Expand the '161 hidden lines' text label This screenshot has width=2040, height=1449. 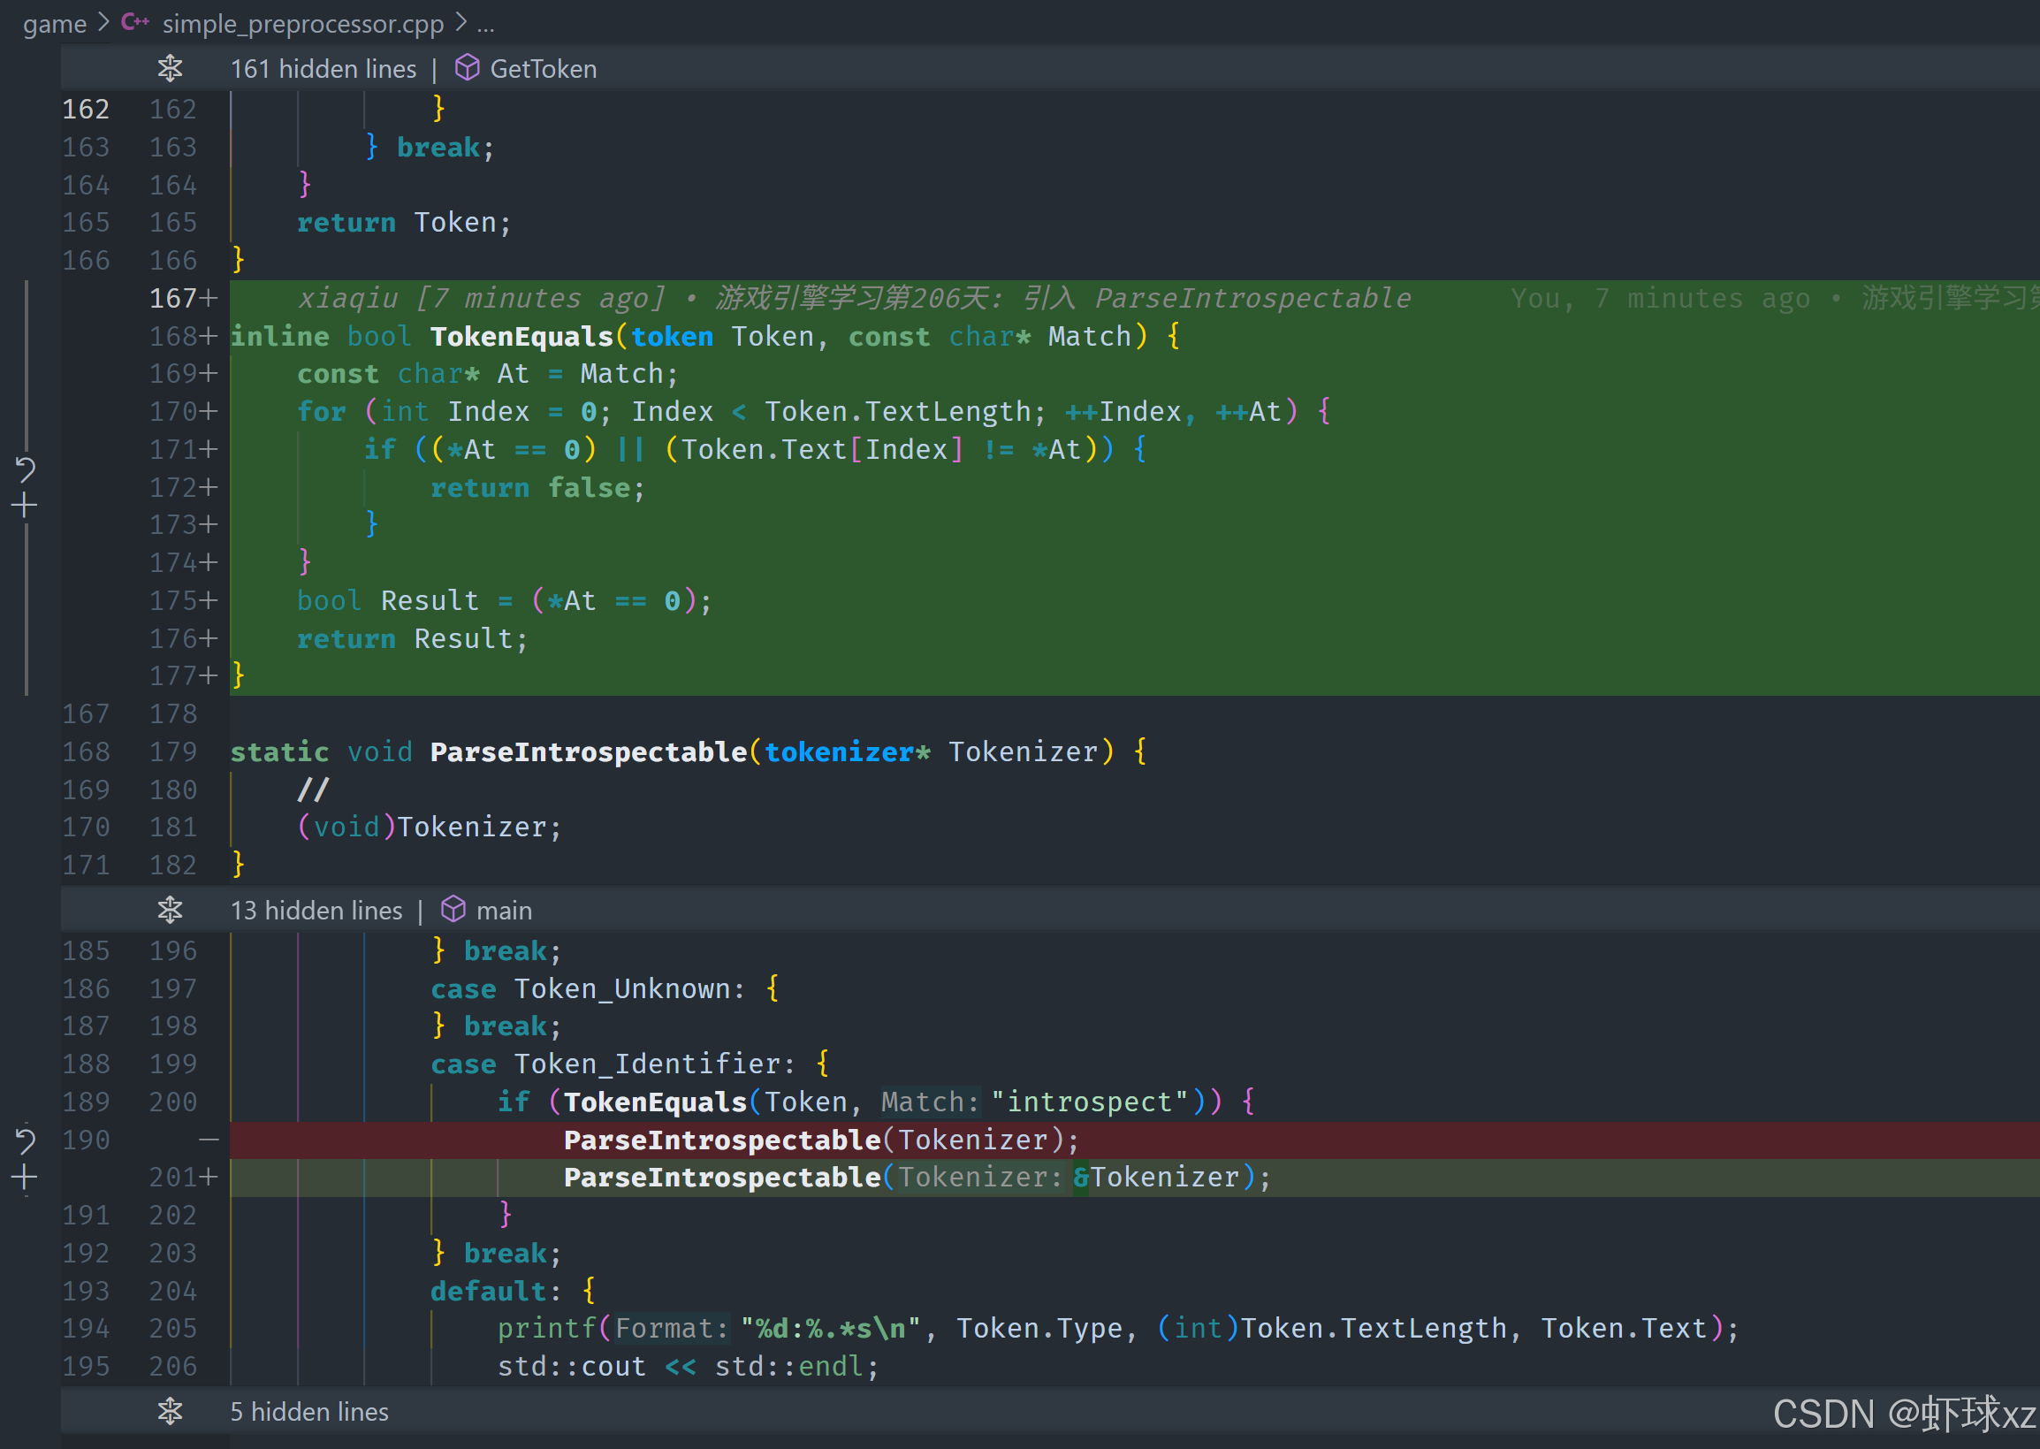323,69
